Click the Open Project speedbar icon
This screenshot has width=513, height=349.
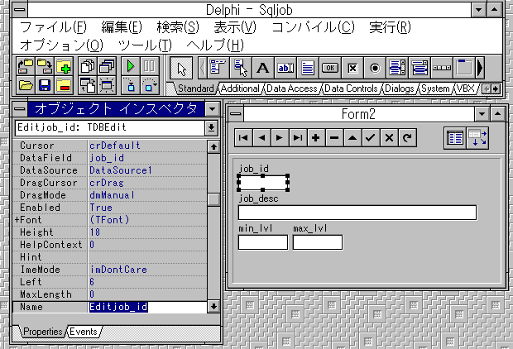[x=26, y=67]
